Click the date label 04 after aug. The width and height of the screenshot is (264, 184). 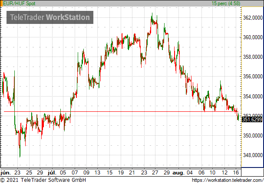point(189,173)
